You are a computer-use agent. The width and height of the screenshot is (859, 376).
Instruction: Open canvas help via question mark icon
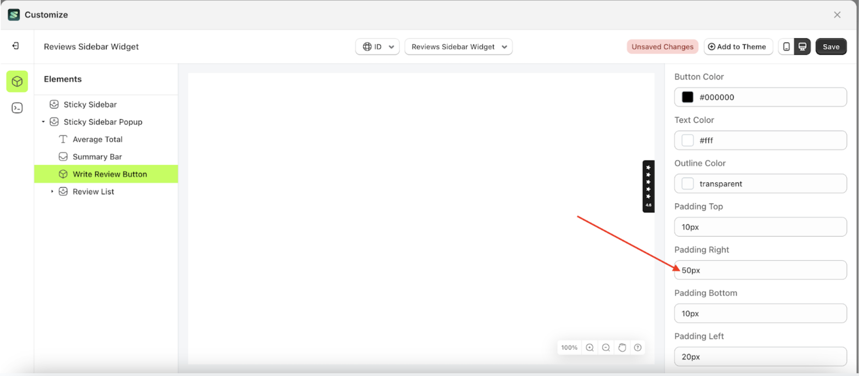[x=638, y=347]
